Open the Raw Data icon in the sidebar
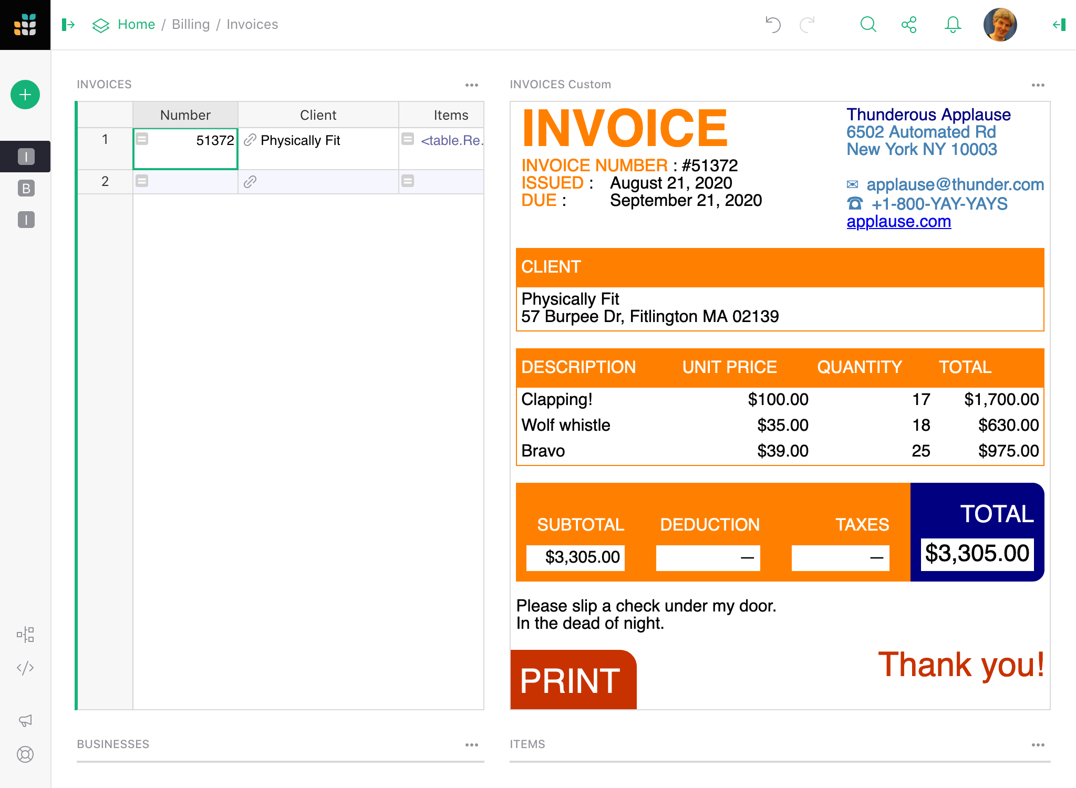 tap(25, 634)
